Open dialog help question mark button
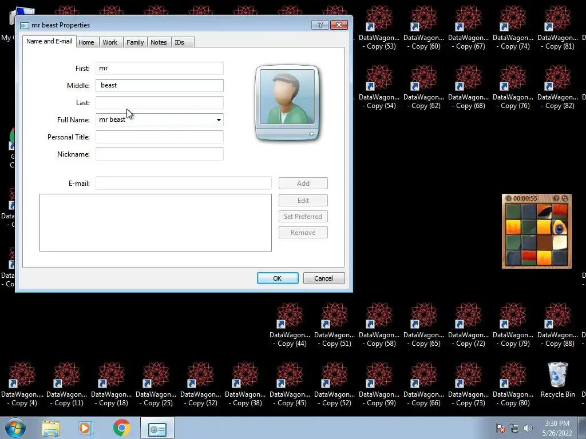 tap(320, 25)
